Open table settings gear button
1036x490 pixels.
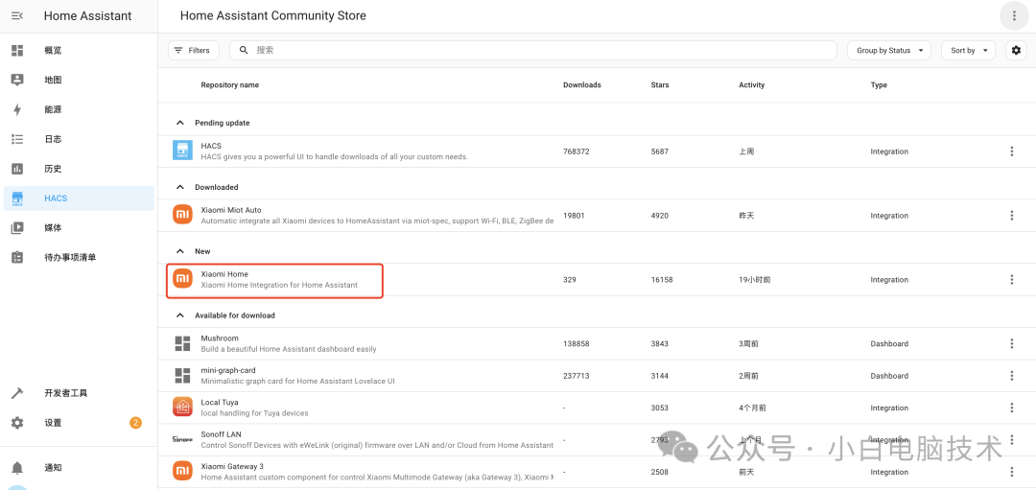click(1016, 50)
